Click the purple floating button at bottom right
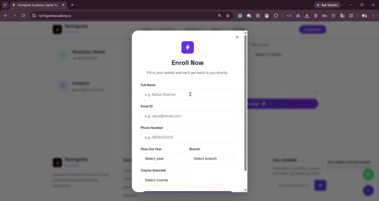 [368, 191]
